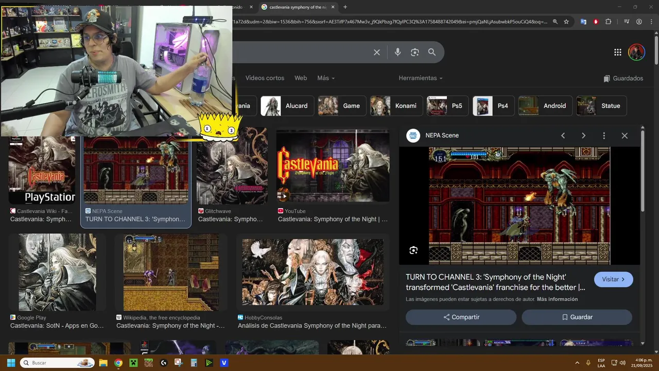Click the search magnifier button
This screenshot has height=371, width=659.
click(432, 52)
